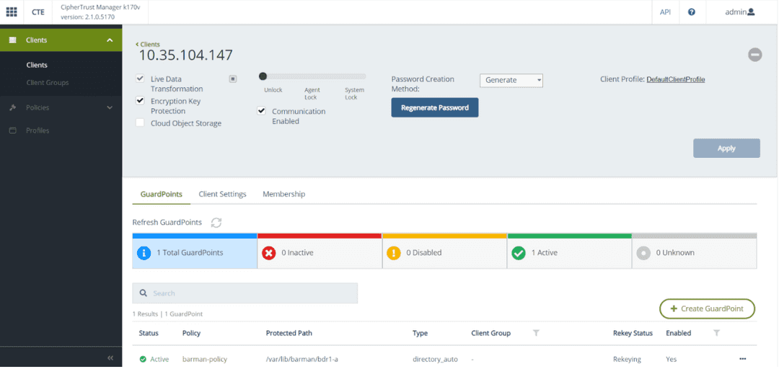Click the lock level slider handle
779x369 pixels.
[x=263, y=76]
